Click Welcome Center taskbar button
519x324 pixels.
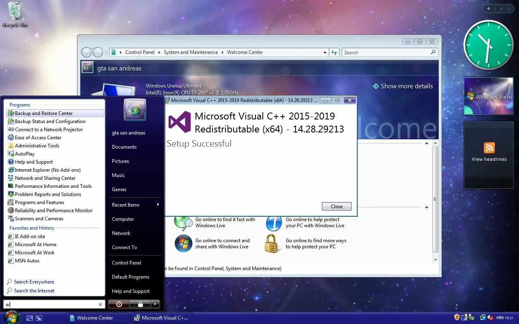tap(97, 318)
